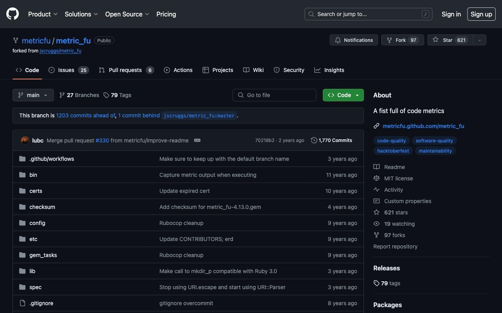Open the Wiki tab

click(253, 70)
